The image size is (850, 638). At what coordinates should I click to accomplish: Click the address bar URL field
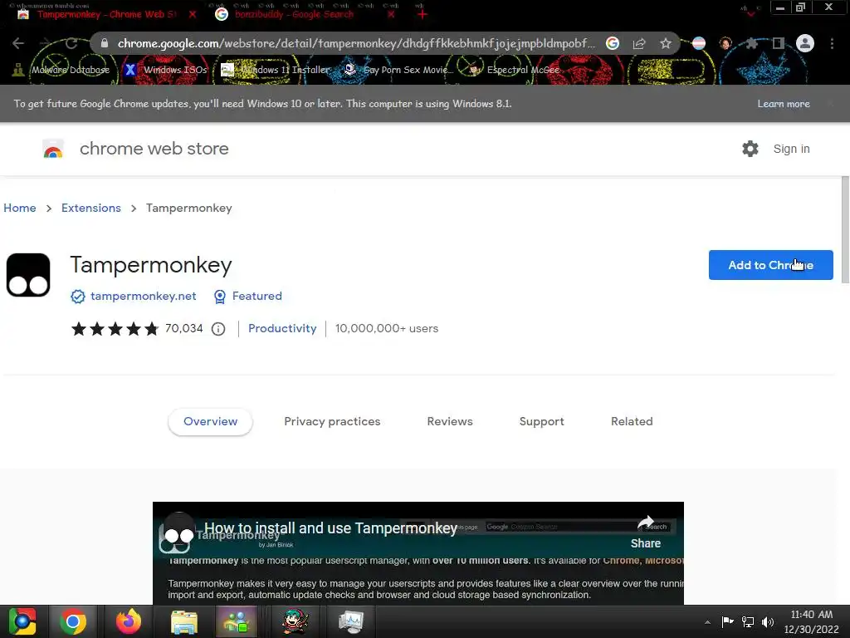pyautogui.click(x=355, y=43)
